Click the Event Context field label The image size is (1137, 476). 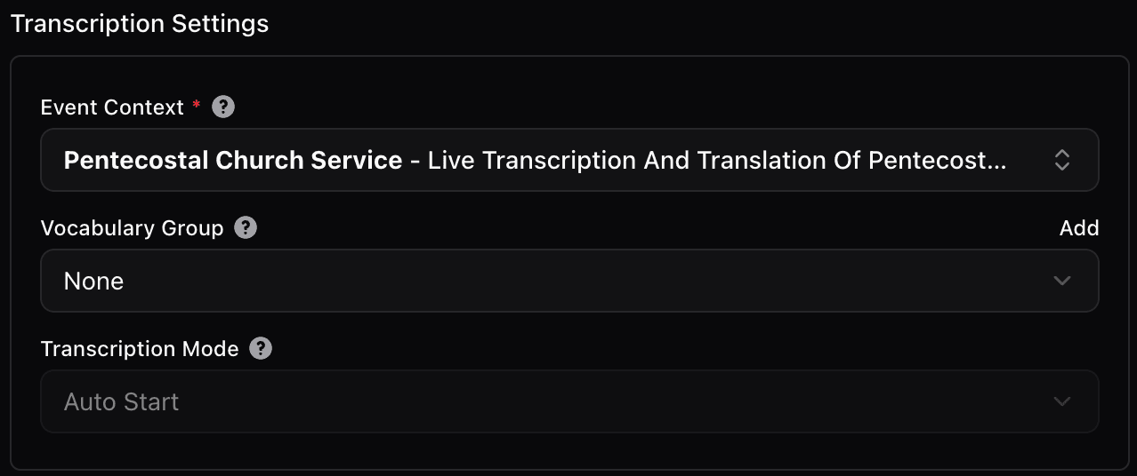[112, 107]
